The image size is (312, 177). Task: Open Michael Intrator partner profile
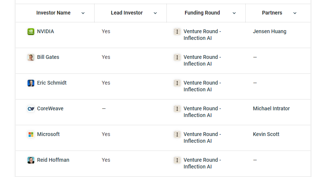click(271, 109)
